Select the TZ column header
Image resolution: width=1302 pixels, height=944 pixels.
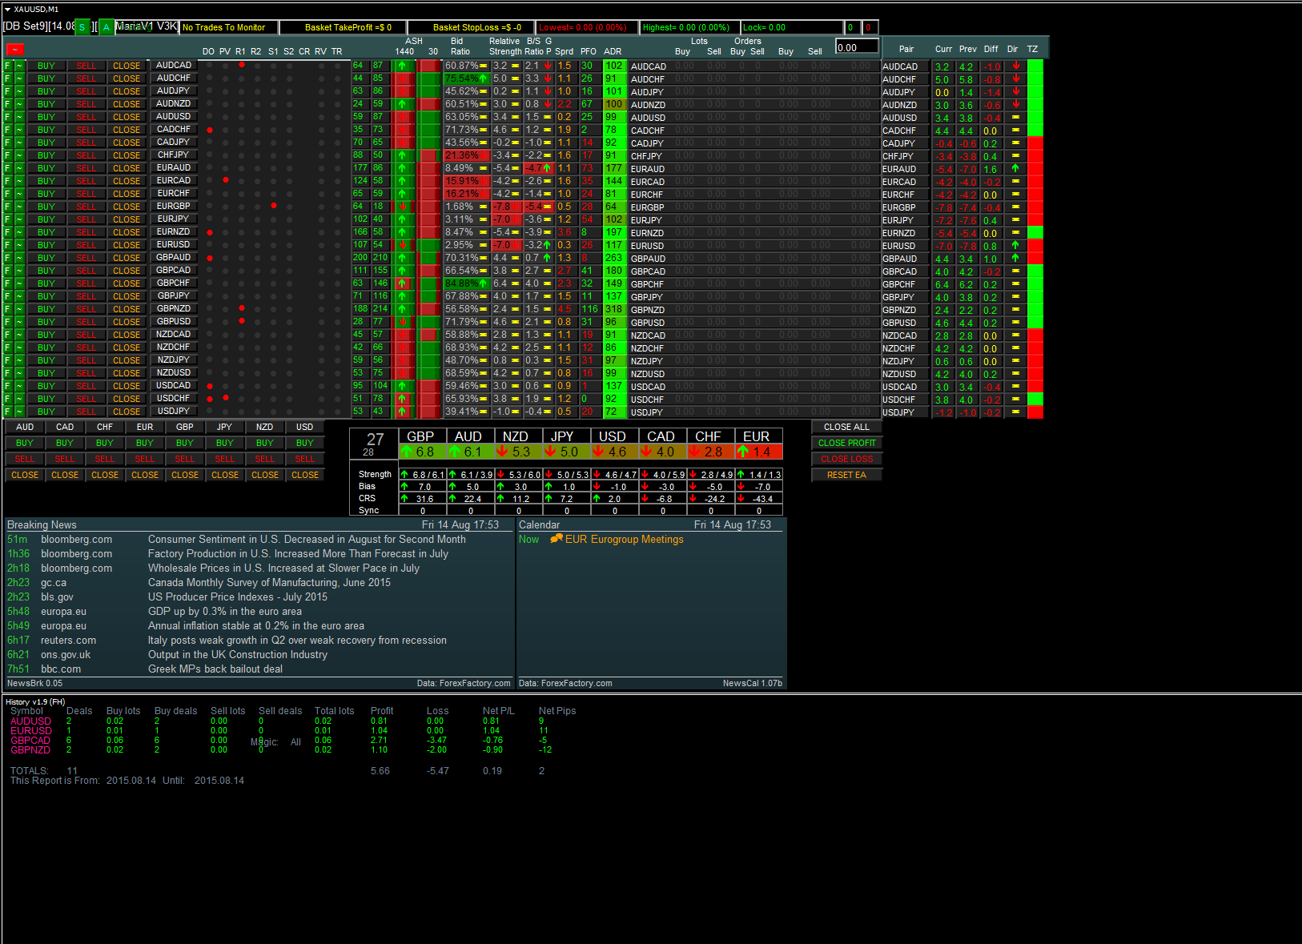[x=1033, y=49]
